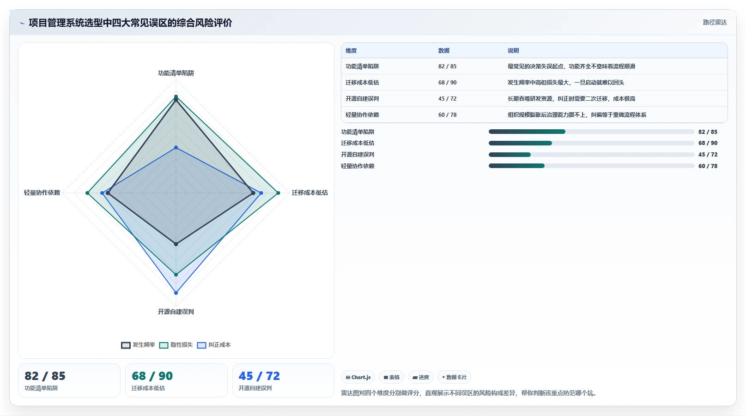Open the 45 / 72 开源自建误判 card

[283, 380]
